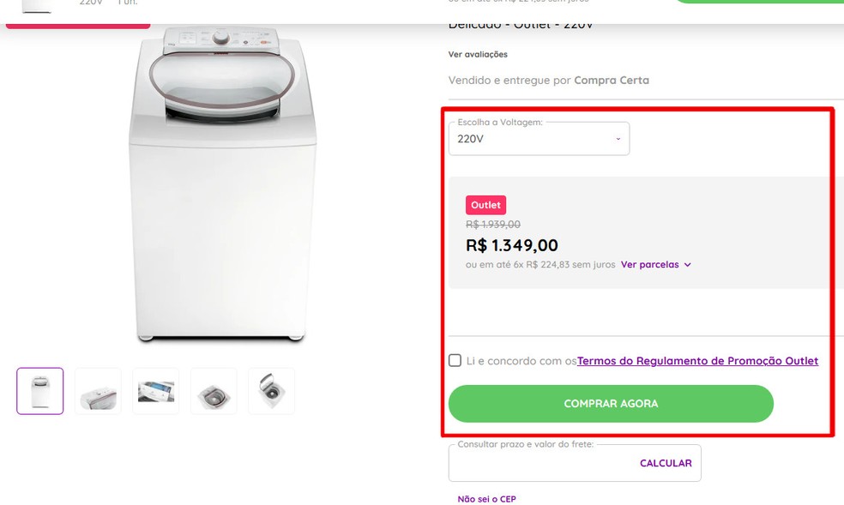Open the Não sei o CEP link
The height and width of the screenshot is (505, 844).
coord(486,498)
